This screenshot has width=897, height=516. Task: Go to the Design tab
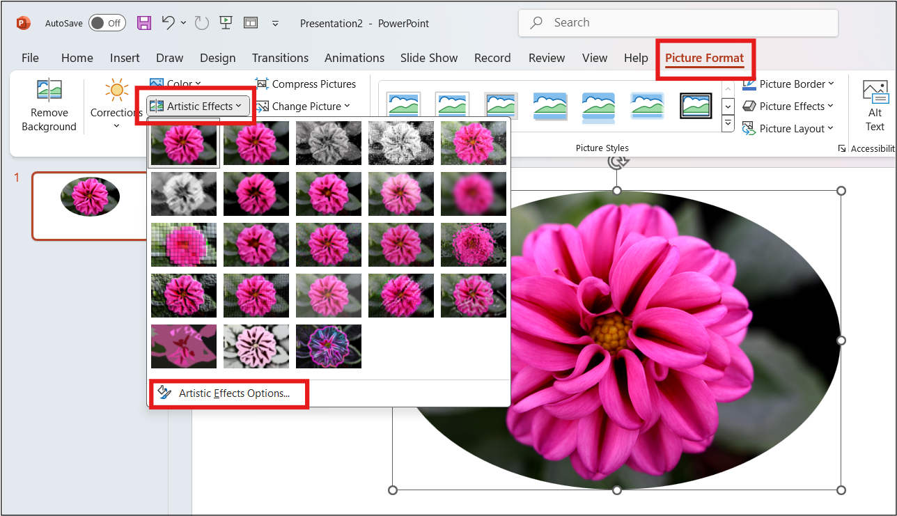(x=218, y=58)
